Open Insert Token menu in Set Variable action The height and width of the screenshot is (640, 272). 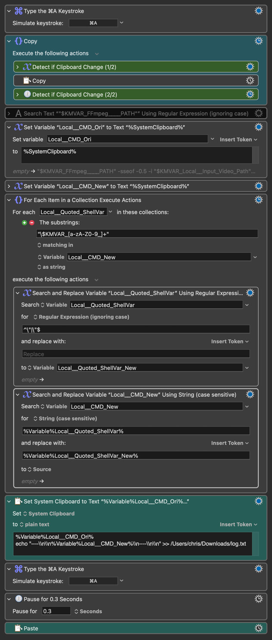238,140
